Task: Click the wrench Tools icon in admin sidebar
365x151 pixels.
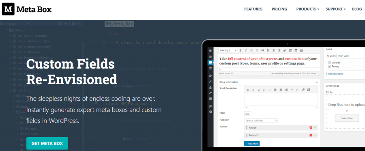Action: point(210,93)
